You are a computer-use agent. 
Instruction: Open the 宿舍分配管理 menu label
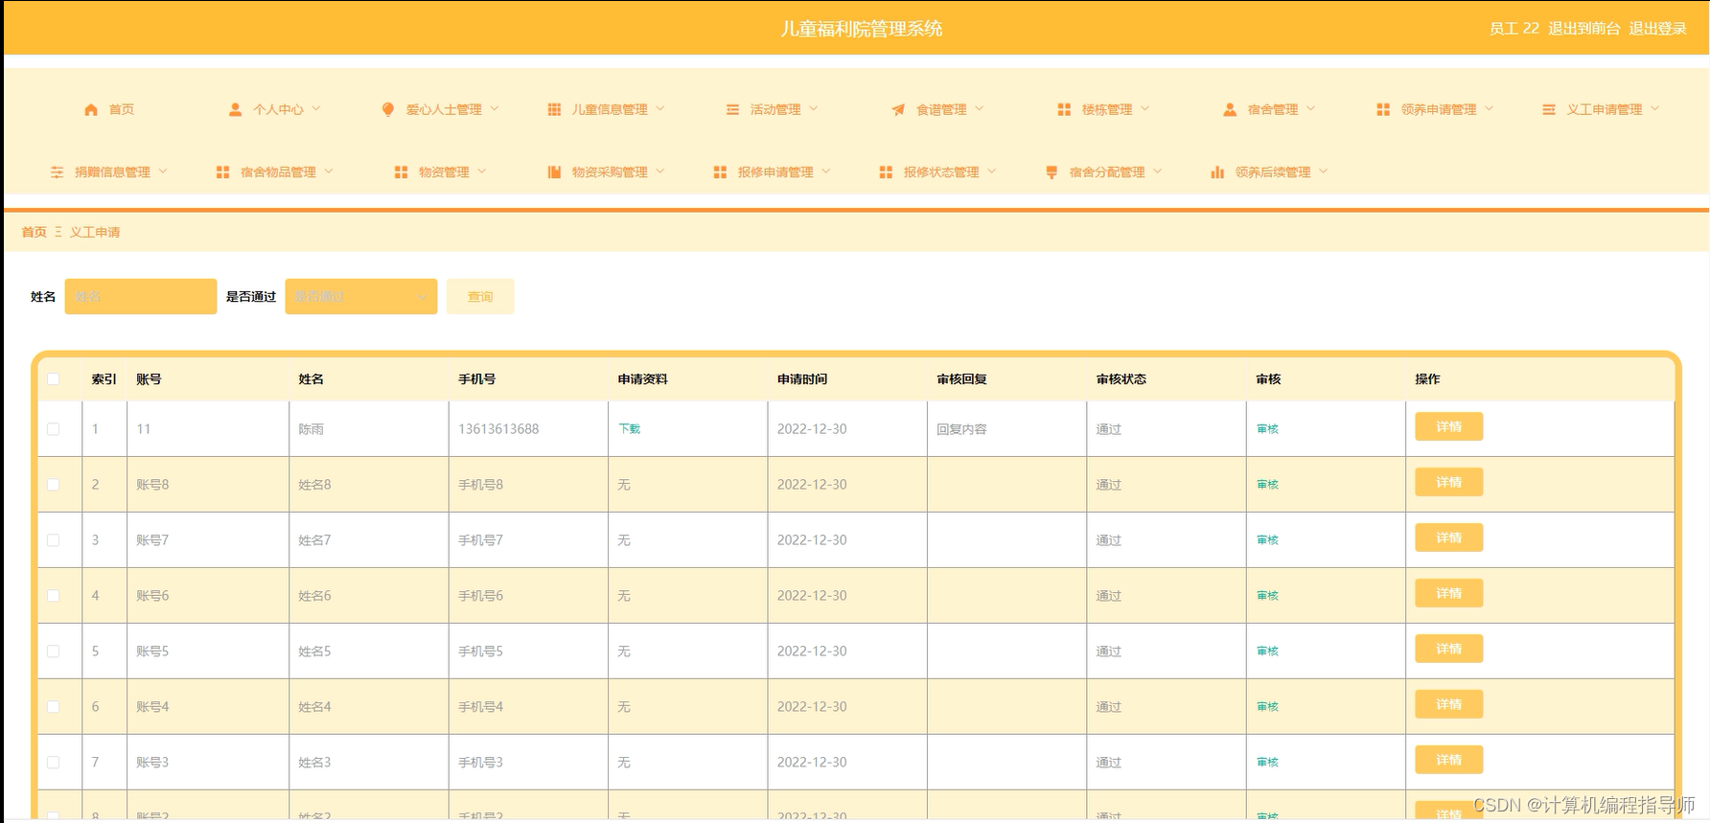pyautogui.click(x=1107, y=172)
